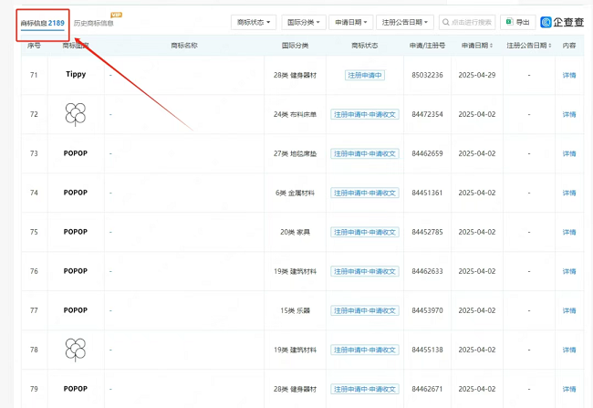Click the Excel export icon
Screen dimensions: 593x408
tap(508, 22)
